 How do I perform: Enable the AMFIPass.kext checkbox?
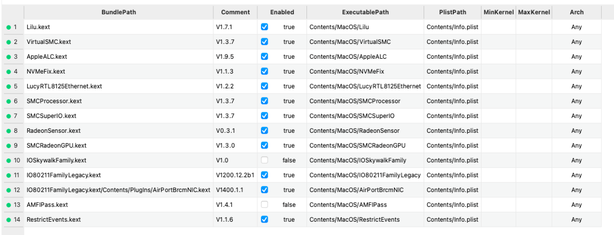265,205
